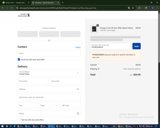This screenshot has height=128, width=160.
Task: Click the middle express checkout button
Action: [49, 34]
